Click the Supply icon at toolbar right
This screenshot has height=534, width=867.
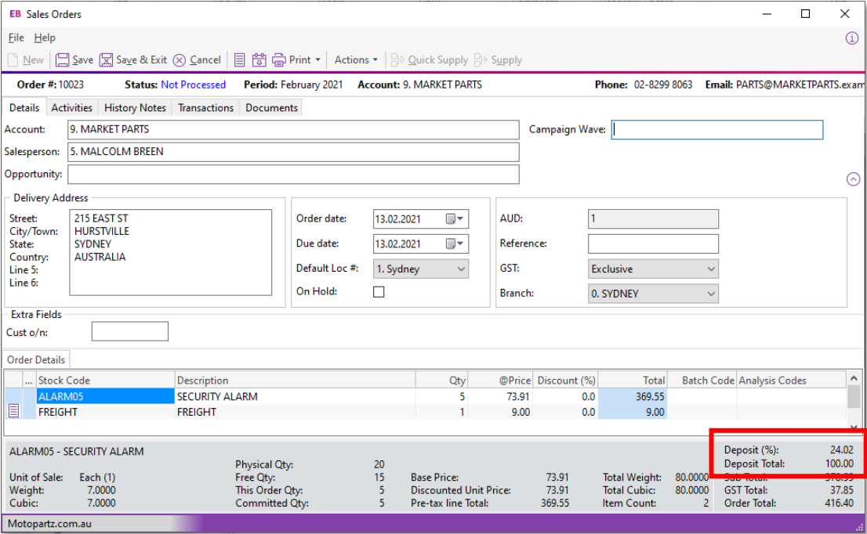click(x=481, y=60)
